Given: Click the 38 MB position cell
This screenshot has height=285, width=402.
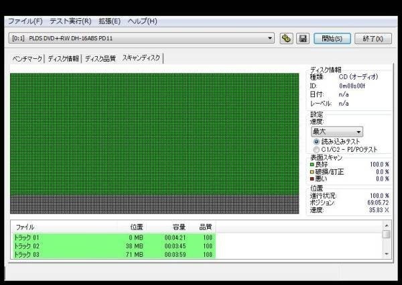Looking at the screenshot, I should 135,246.
